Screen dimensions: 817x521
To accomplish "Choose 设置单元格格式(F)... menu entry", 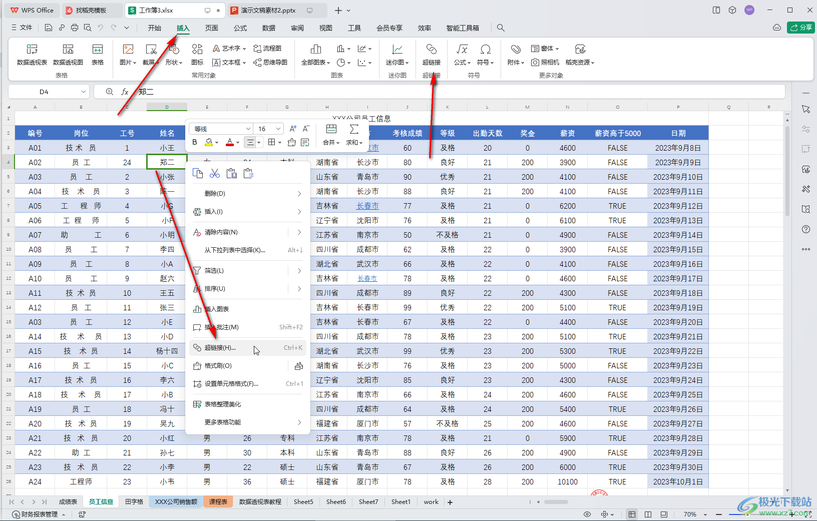I will pyautogui.click(x=248, y=384).
